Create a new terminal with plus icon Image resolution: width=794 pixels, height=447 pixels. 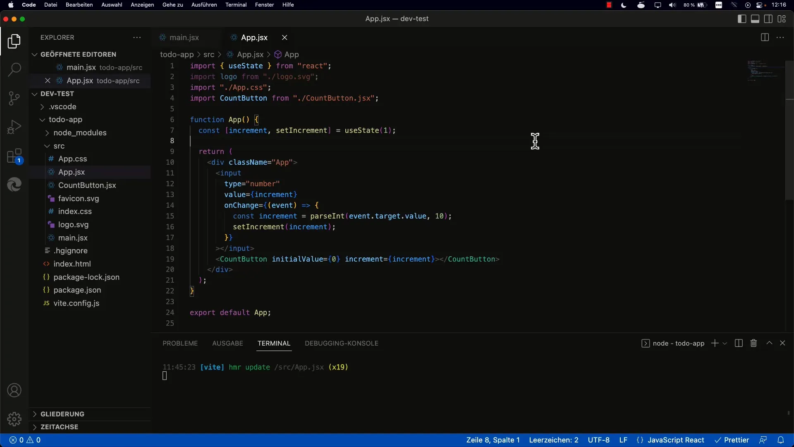tap(715, 343)
